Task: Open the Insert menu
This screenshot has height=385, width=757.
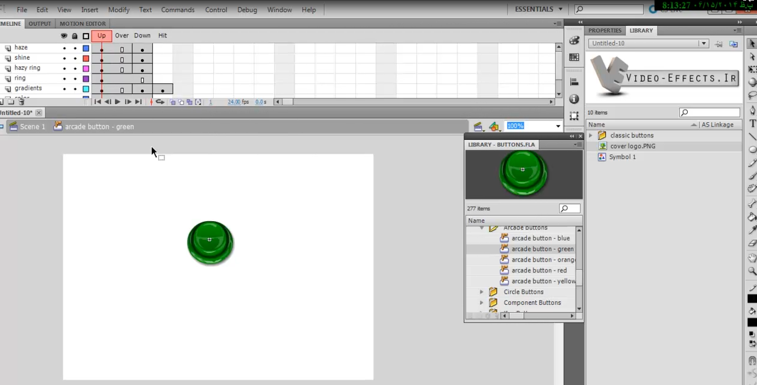Action: point(90,10)
